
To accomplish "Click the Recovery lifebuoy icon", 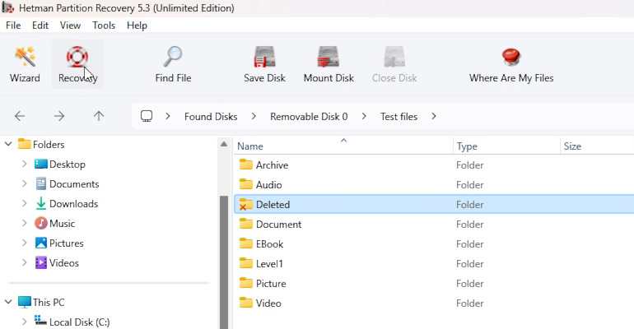I will (x=77, y=57).
